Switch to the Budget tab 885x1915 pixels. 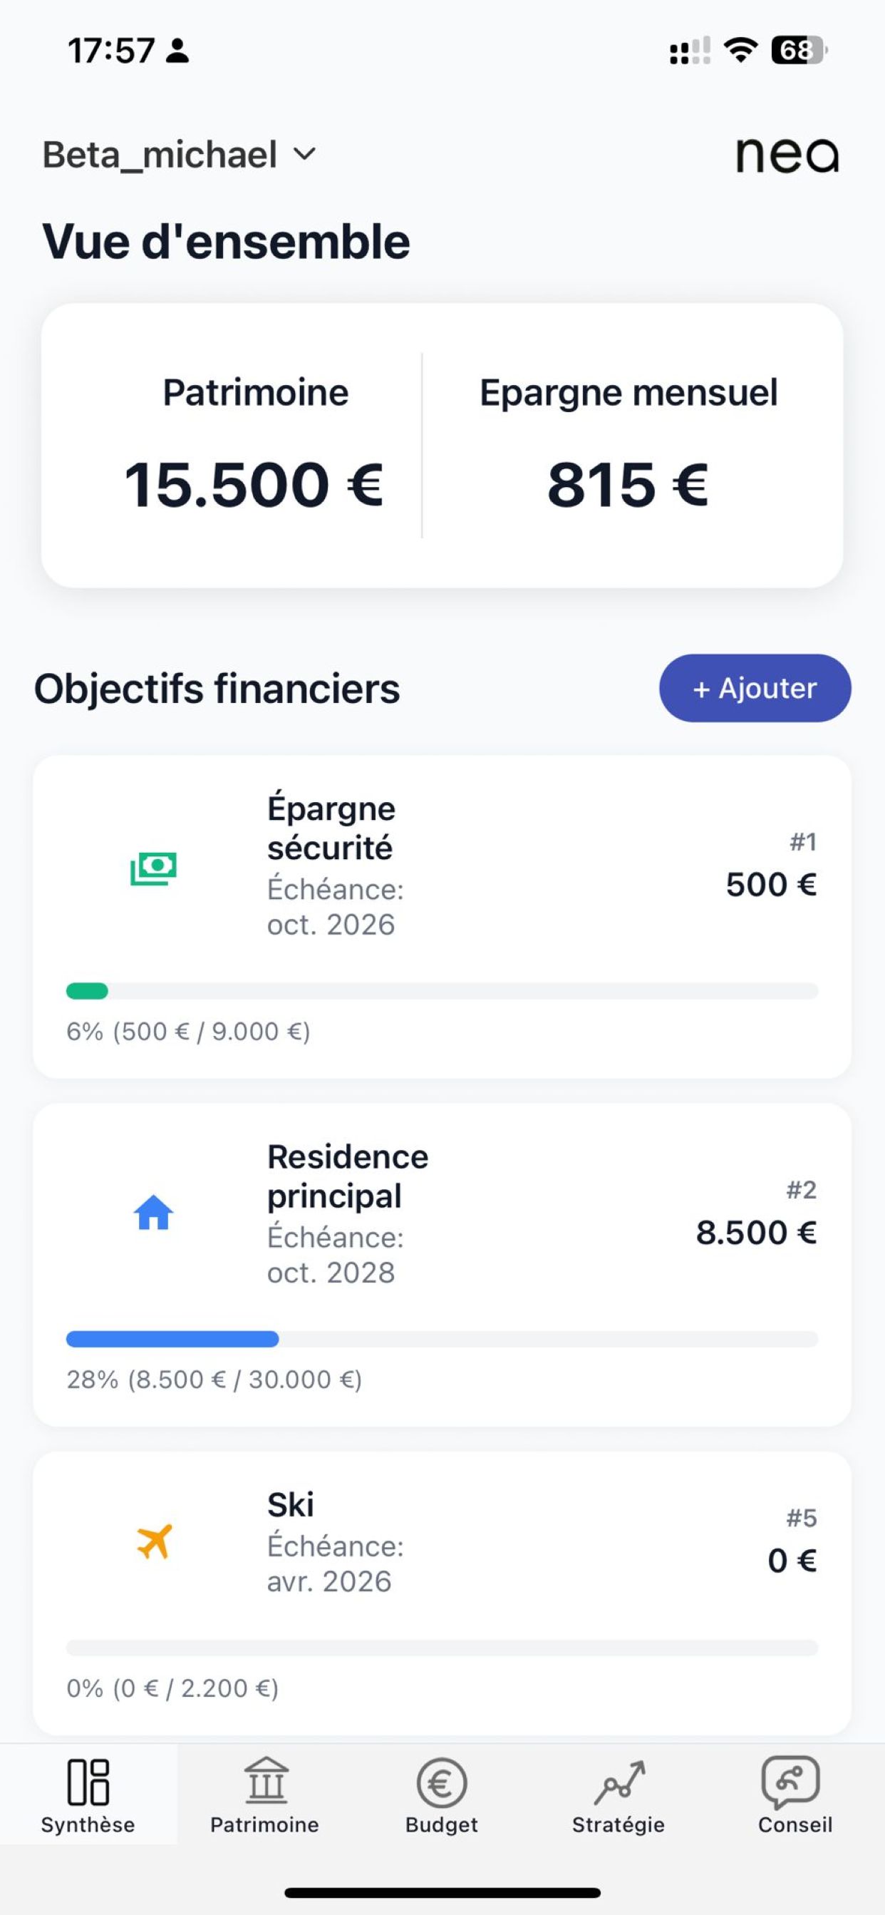click(441, 1795)
